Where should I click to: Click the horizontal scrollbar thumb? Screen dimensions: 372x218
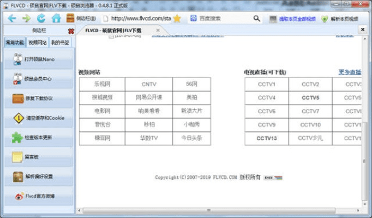click(x=209, y=210)
